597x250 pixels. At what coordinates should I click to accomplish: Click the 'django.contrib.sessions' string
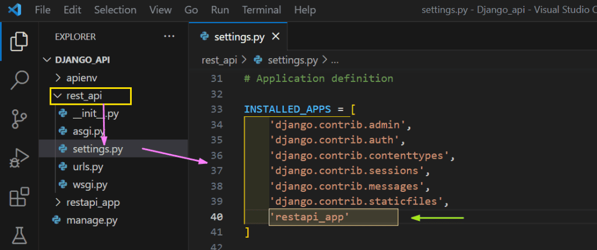[347, 171]
